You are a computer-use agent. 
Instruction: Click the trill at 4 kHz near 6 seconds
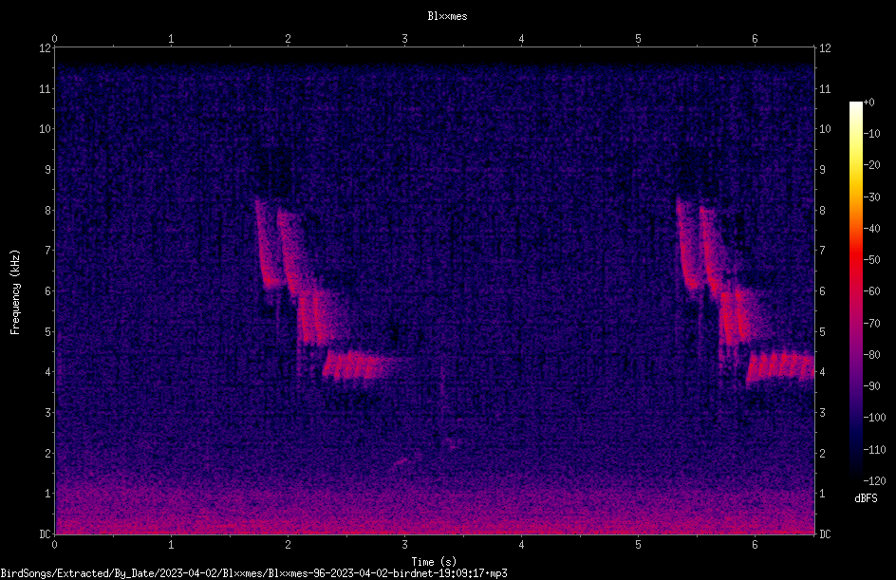tap(780, 368)
